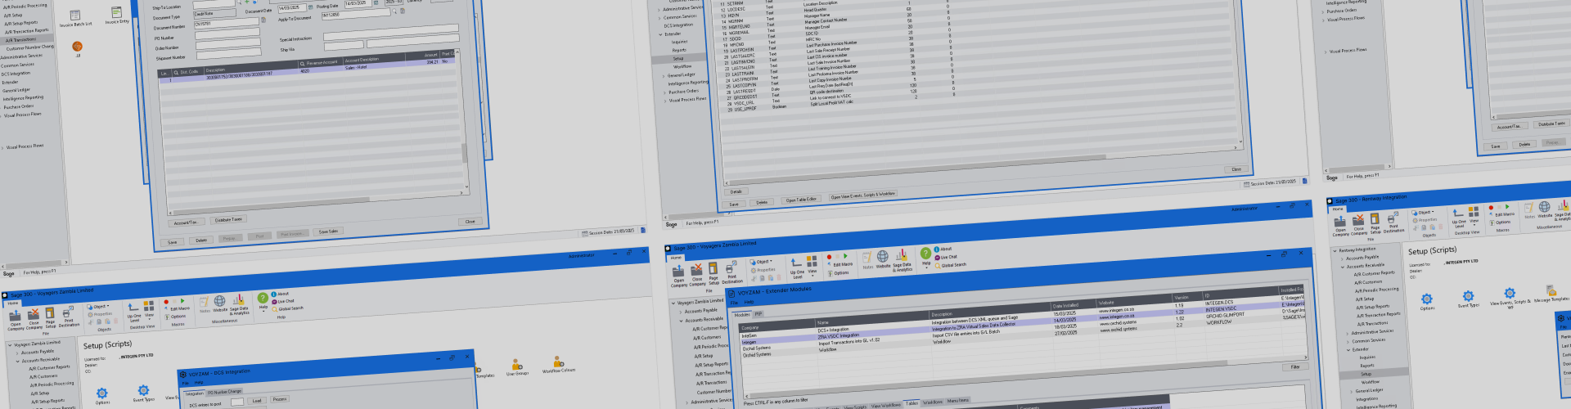
Task: Select the PIP tab in Extender Modules
Action: click(x=758, y=313)
